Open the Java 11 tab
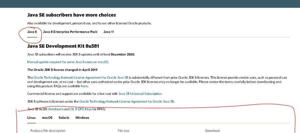This screenshot has height=133, width=300. coord(109,32)
